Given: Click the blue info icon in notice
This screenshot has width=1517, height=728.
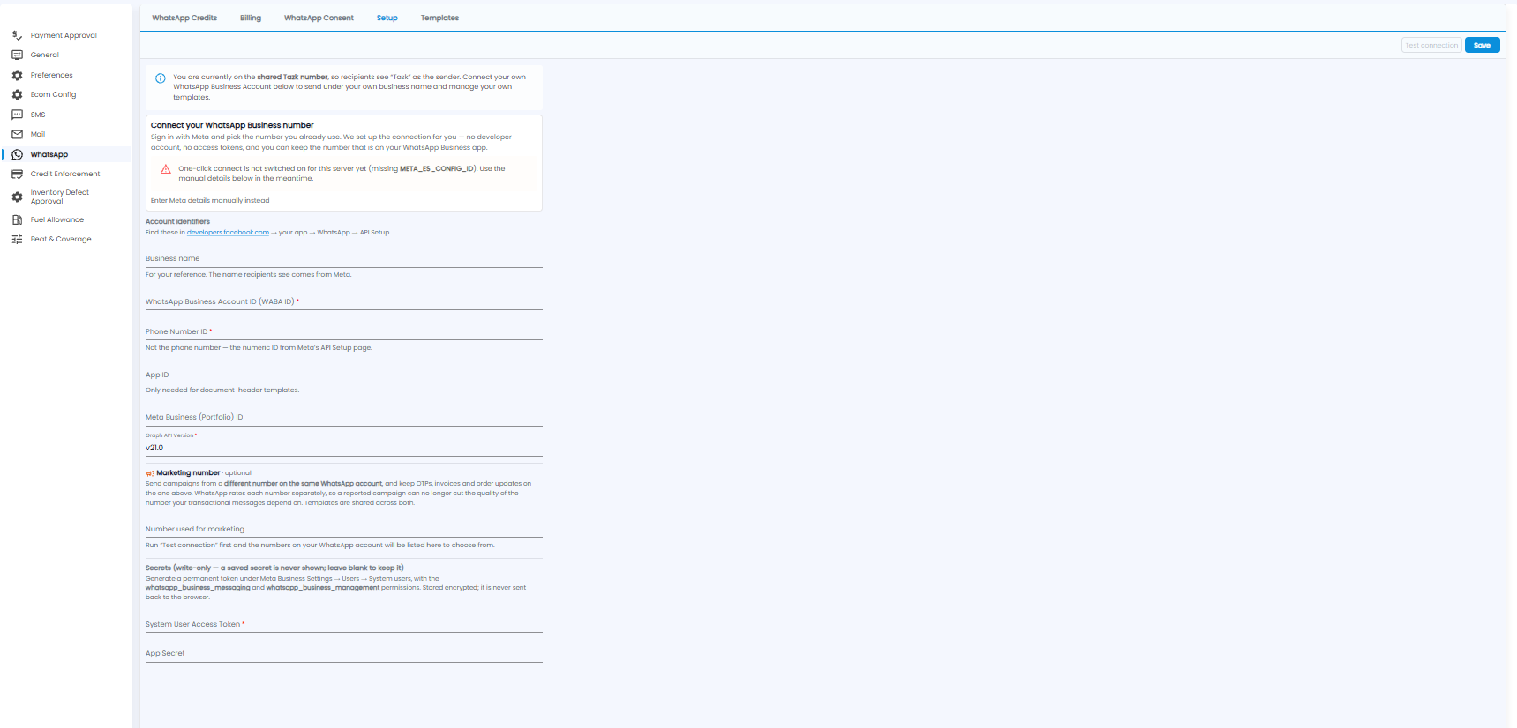Looking at the screenshot, I should click(161, 78).
